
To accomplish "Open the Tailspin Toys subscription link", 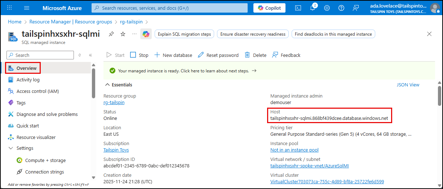I will pos(116,150).
